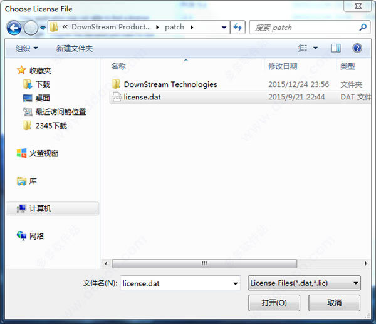Open the 文件名 dropdown arrow
Viewport: 376px width, 324px height.
236,283
